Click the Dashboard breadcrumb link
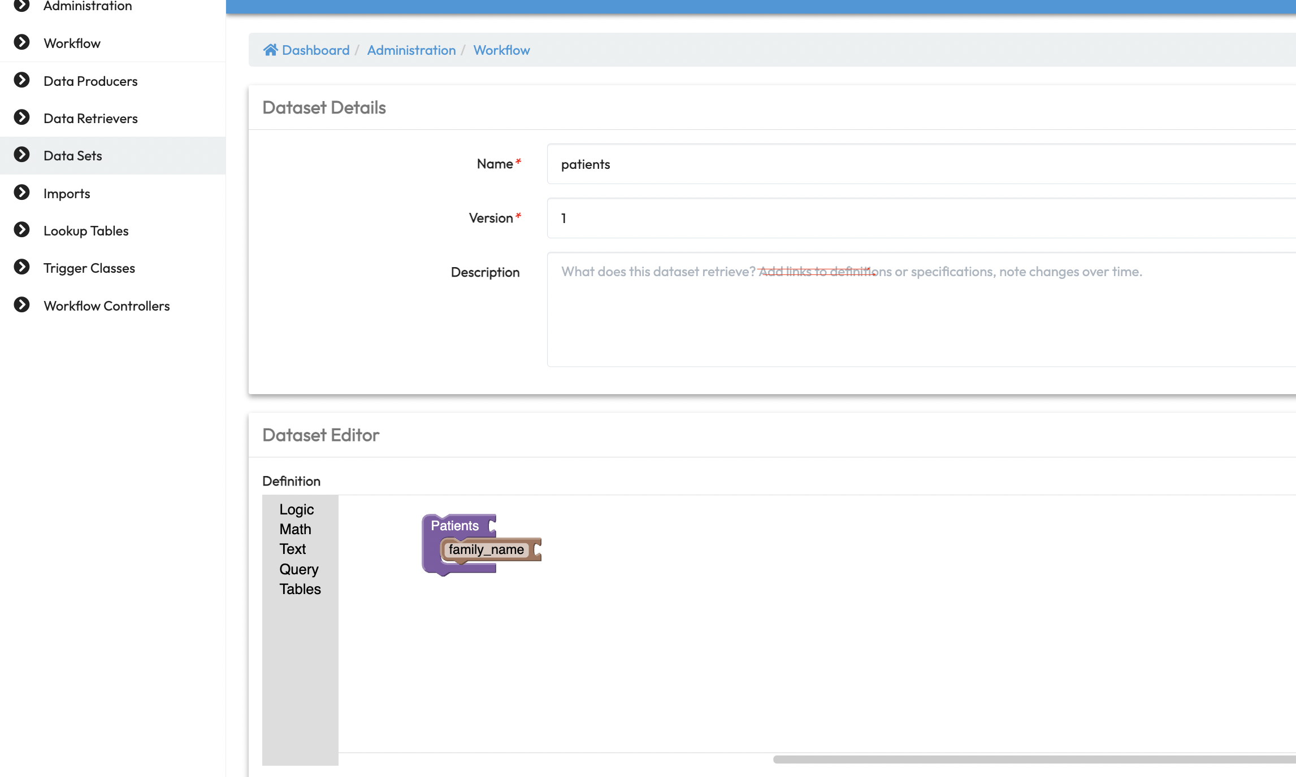The height and width of the screenshot is (777, 1296). 315,50
